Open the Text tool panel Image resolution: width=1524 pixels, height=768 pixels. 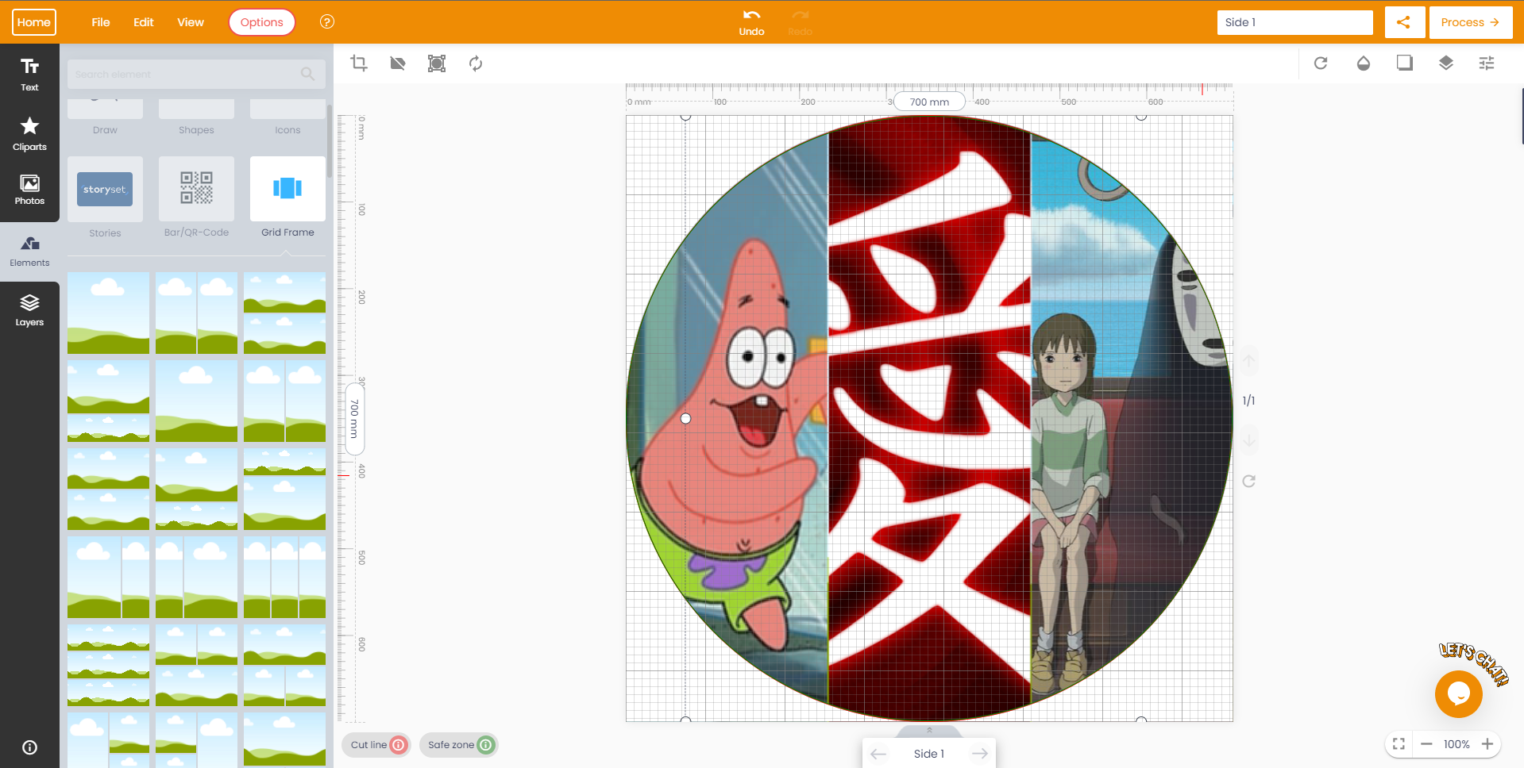click(29, 75)
